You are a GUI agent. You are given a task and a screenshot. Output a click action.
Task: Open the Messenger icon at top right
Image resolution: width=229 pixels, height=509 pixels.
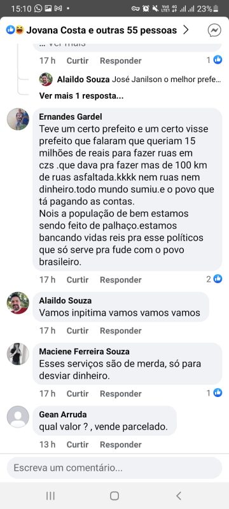pos(214,30)
